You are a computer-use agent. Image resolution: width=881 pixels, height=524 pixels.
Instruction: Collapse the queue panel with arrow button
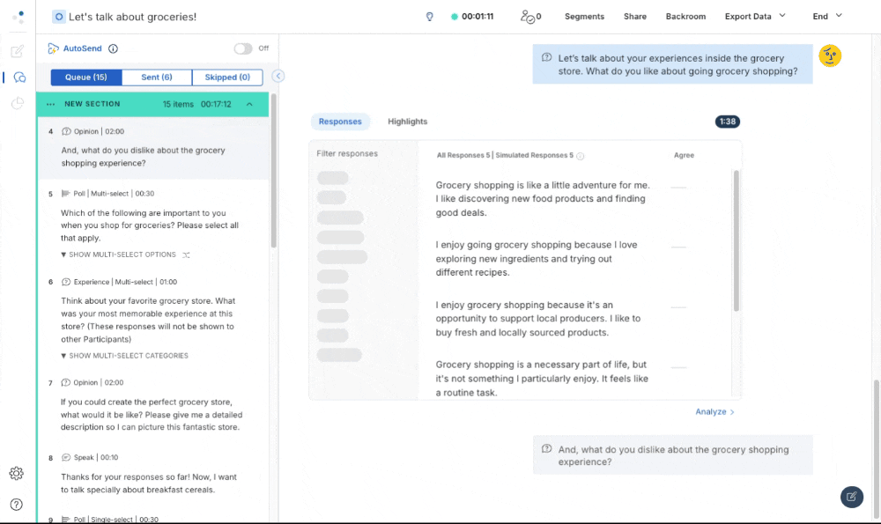point(278,77)
